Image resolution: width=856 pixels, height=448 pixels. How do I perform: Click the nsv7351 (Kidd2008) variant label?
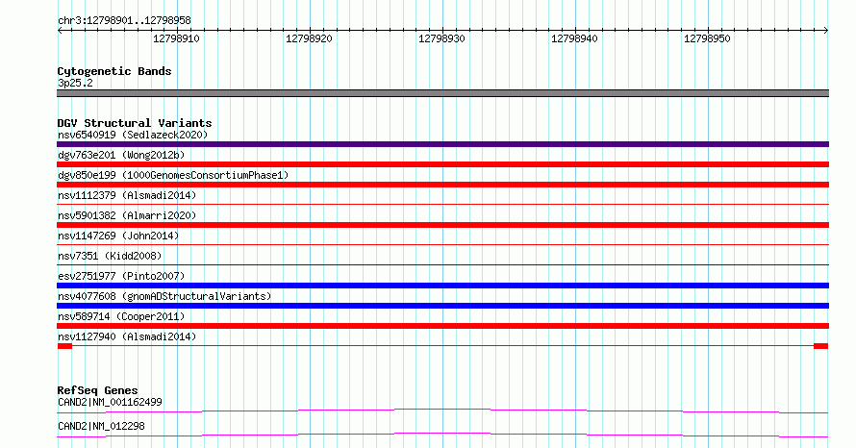pyautogui.click(x=110, y=256)
